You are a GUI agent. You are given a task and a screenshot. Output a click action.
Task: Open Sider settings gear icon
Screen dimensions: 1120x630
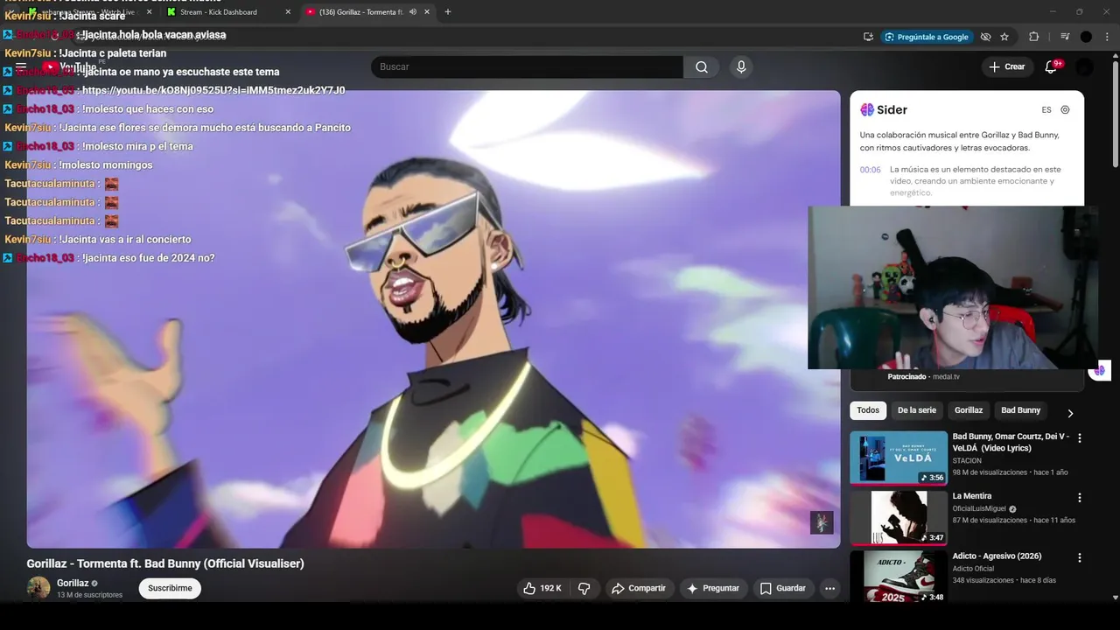tap(1065, 110)
